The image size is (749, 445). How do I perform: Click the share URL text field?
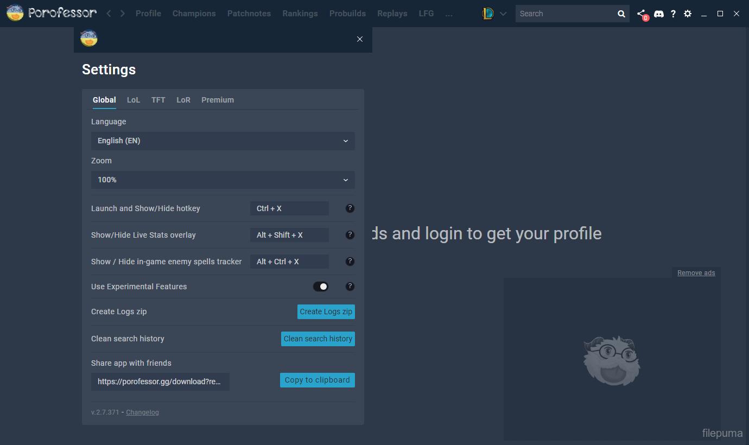(160, 382)
